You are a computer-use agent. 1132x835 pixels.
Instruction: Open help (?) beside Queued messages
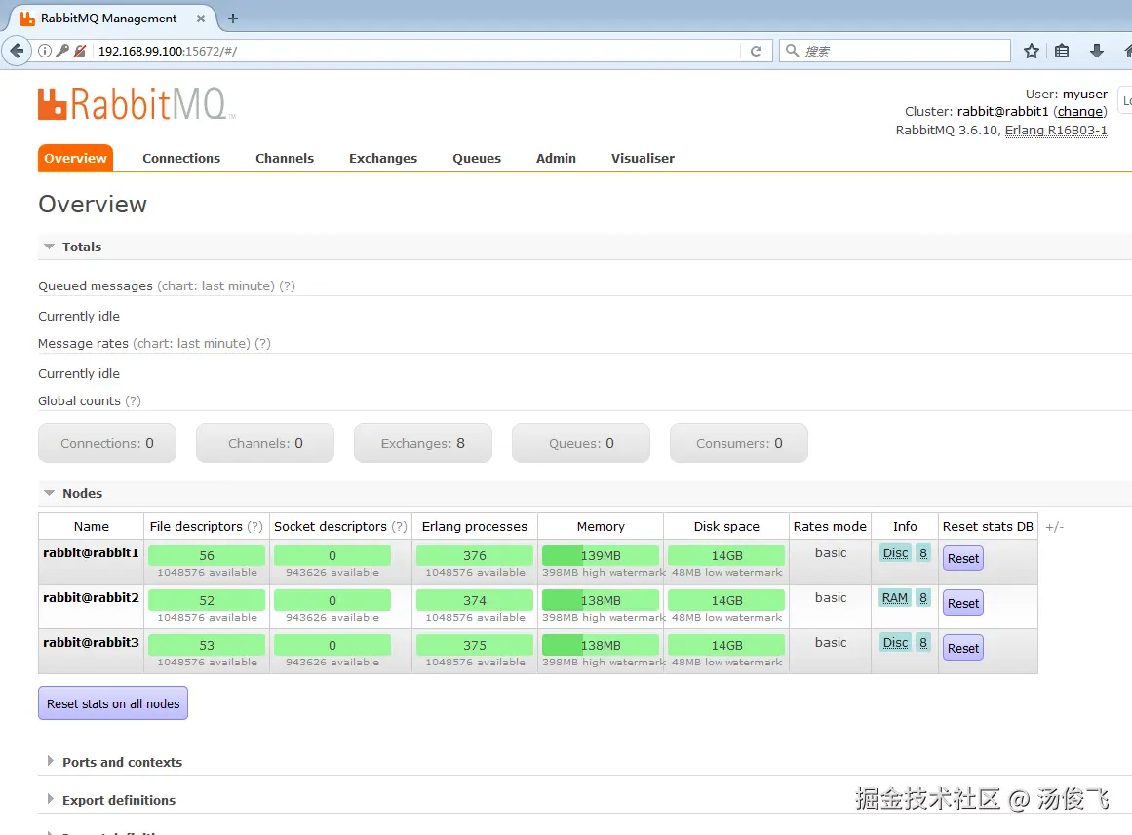(287, 285)
